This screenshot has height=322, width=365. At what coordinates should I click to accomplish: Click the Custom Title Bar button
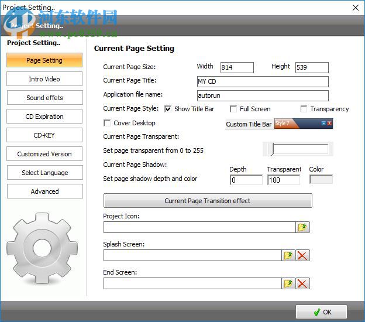[x=249, y=124]
